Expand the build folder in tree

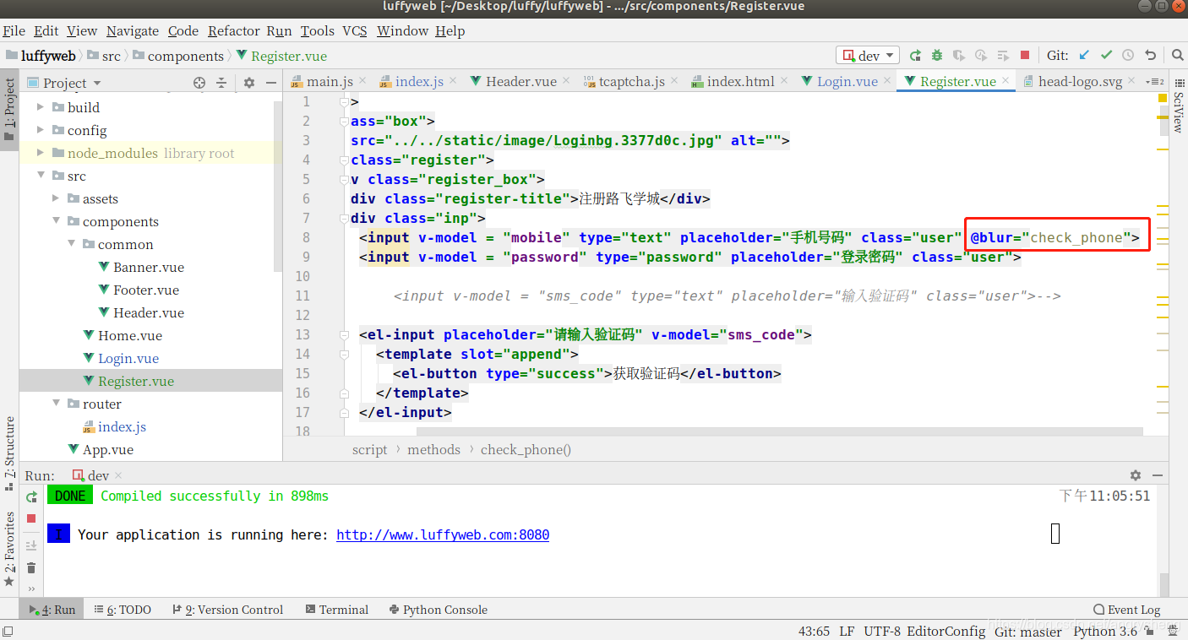41,107
